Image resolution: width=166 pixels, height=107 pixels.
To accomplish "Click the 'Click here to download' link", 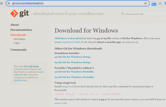I will (x=68, y=38).
